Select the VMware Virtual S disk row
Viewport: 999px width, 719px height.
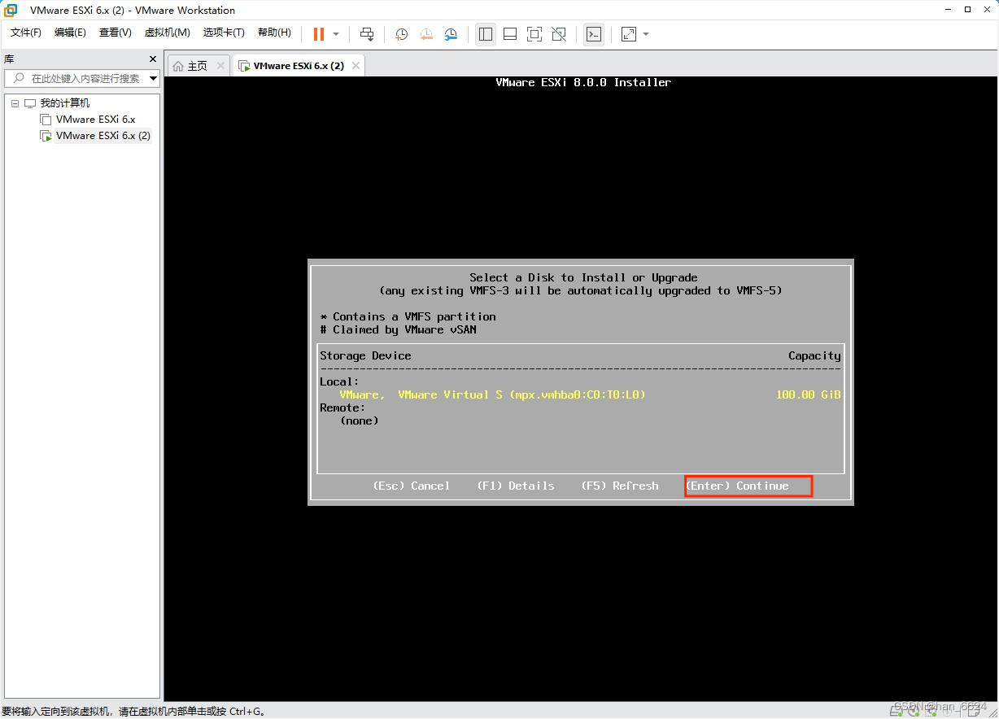[x=580, y=394]
